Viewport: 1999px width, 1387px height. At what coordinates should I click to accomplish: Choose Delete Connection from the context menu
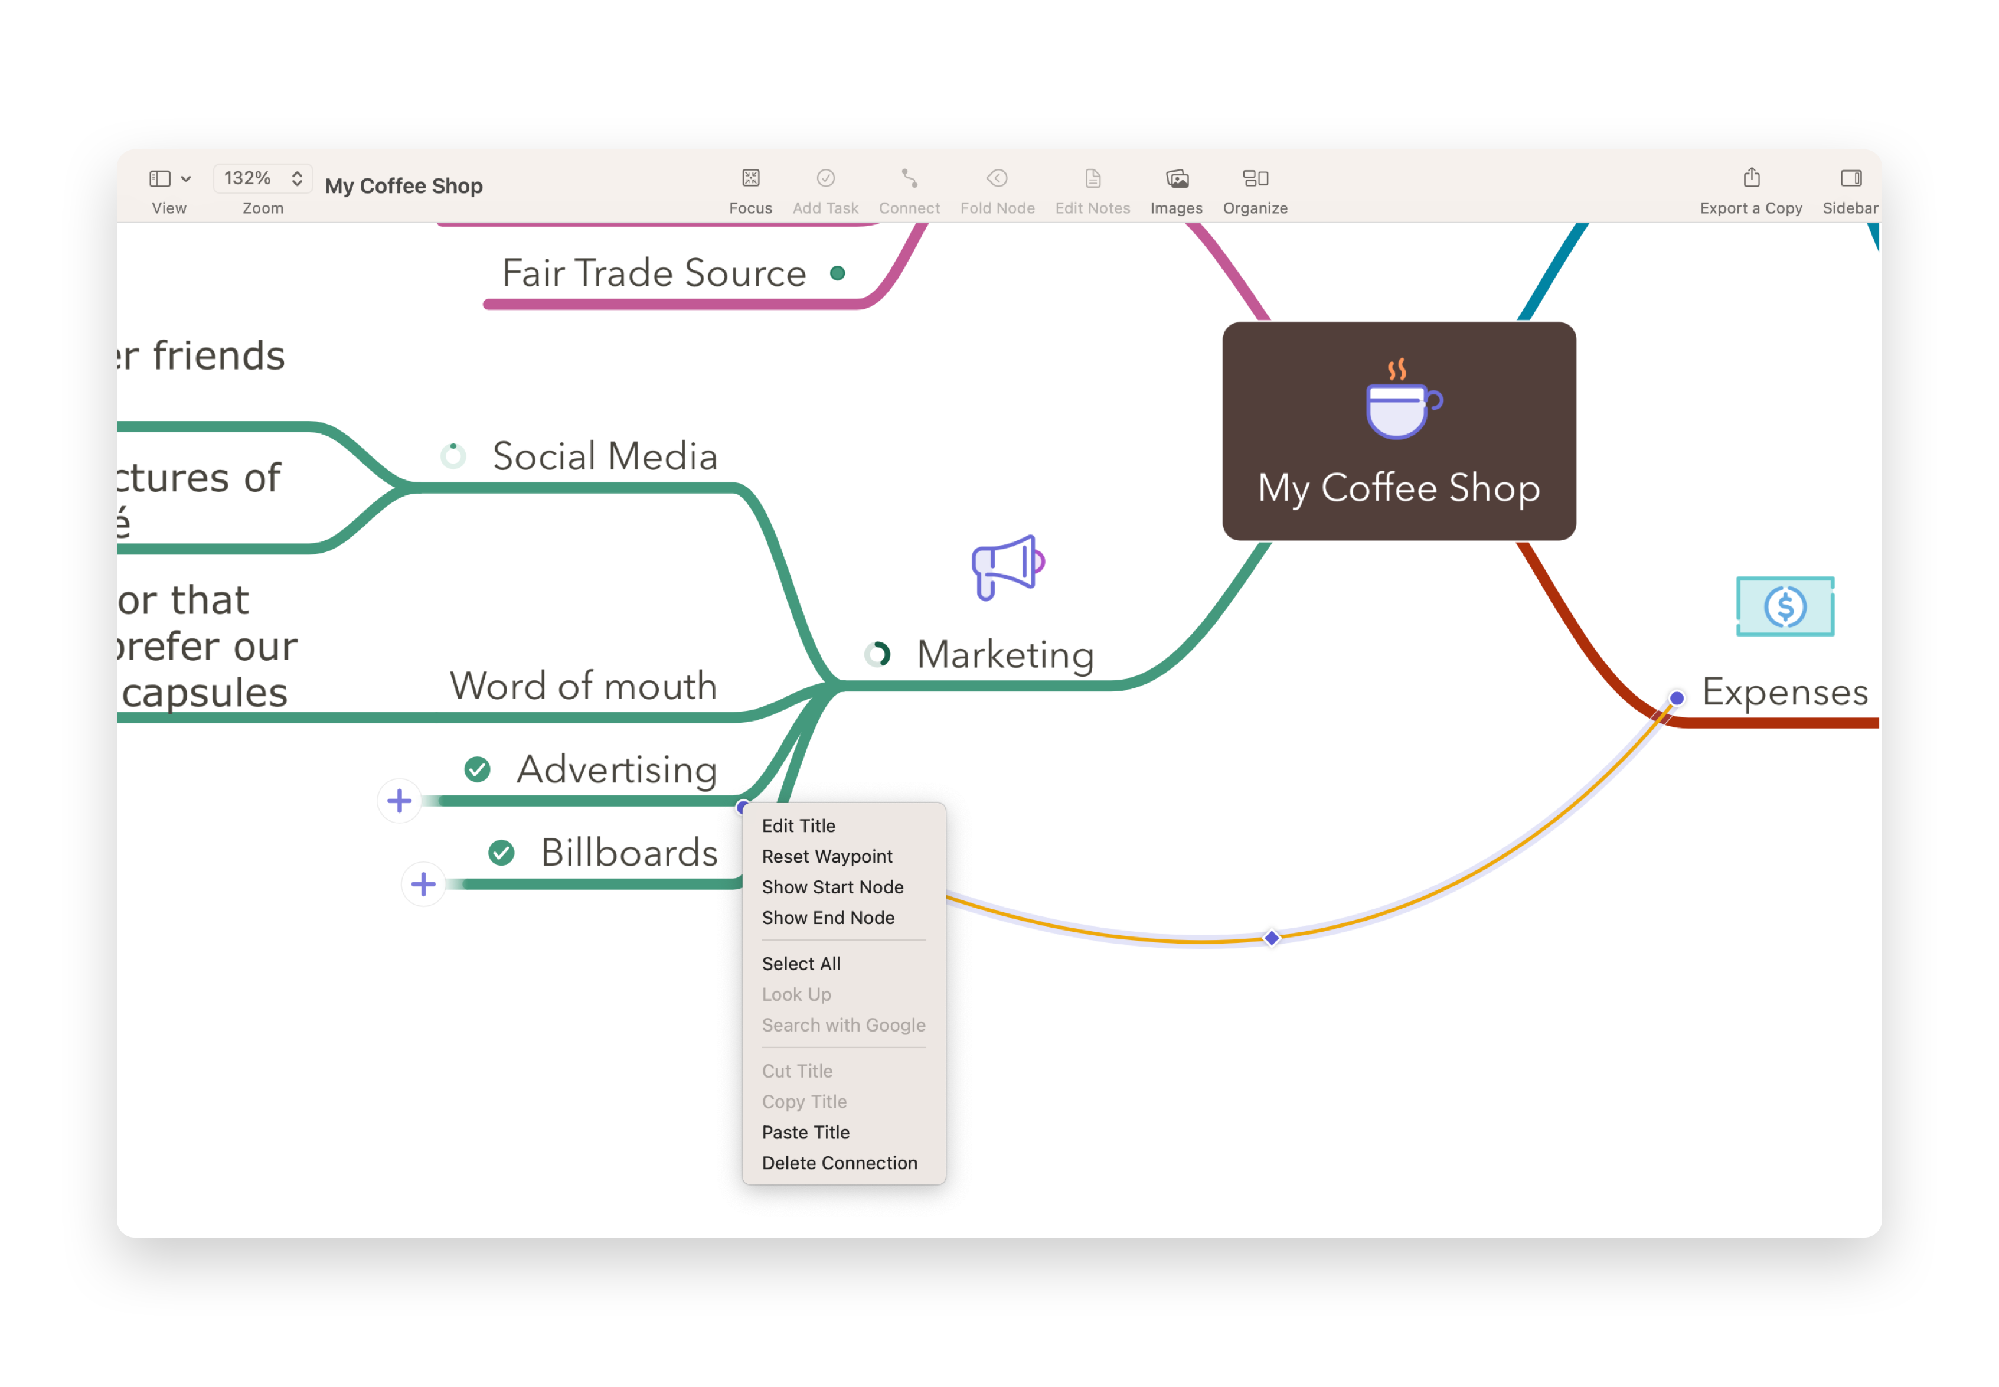pos(840,1162)
